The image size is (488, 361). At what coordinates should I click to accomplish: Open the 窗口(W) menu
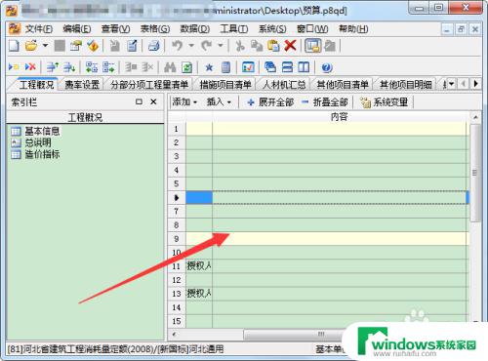click(x=312, y=29)
